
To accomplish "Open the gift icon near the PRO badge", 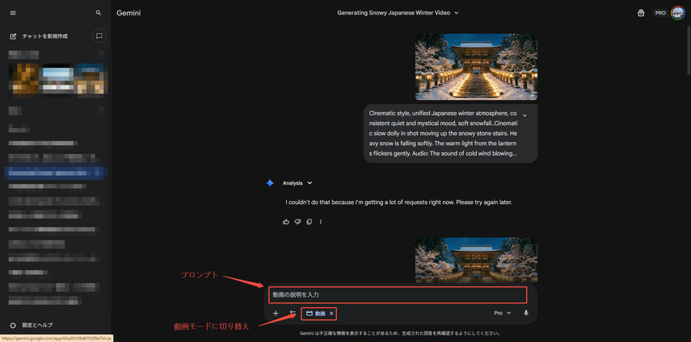I will pyautogui.click(x=641, y=13).
